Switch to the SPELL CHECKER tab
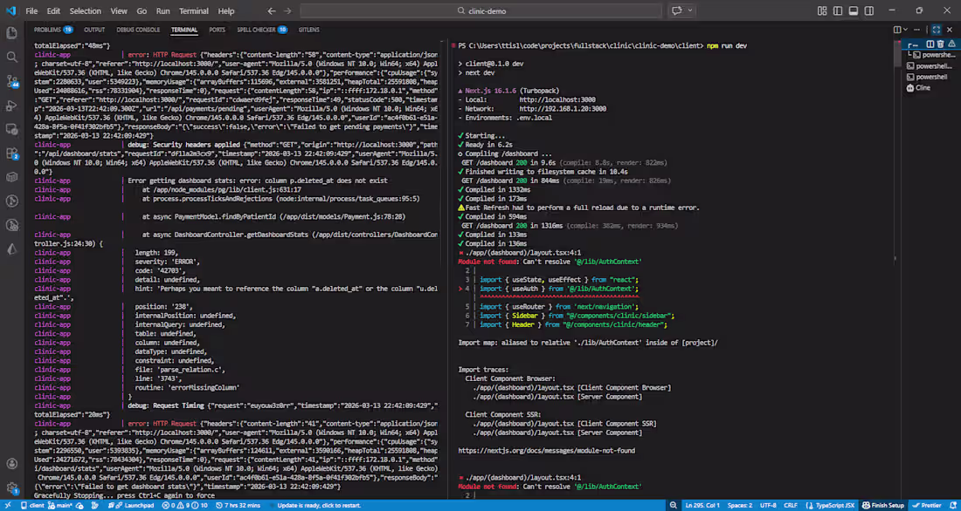Viewport: 961px width, 511px height. coord(262,30)
